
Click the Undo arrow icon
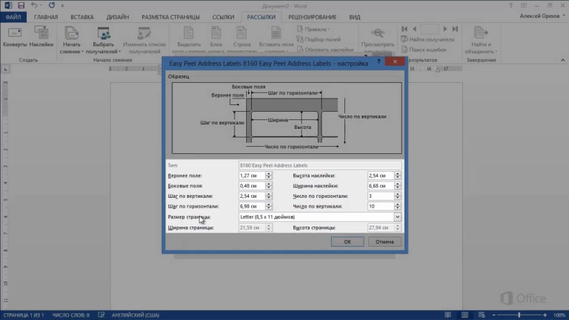tap(35, 5)
